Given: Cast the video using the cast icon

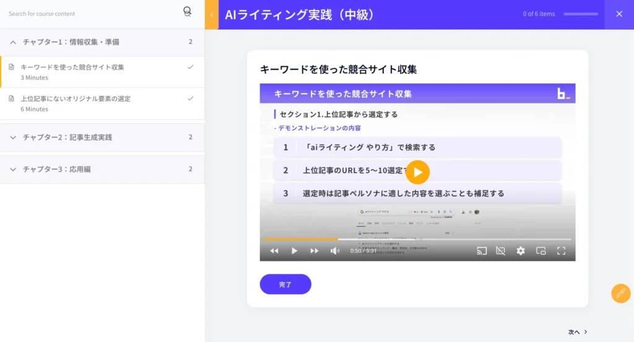Looking at the screenshot, I should coord(482,251).
